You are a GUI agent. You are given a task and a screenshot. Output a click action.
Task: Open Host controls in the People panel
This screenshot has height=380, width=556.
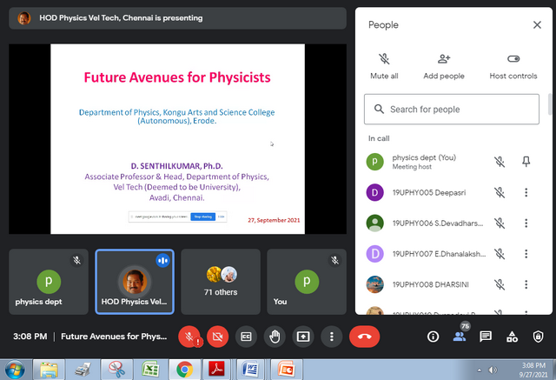click(513, 66)
